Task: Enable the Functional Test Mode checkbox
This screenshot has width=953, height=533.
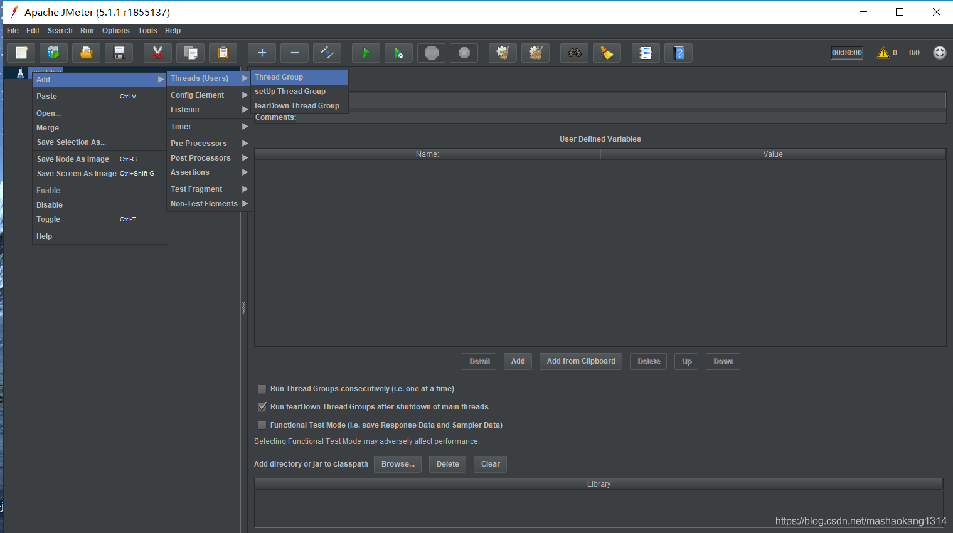Action: 262,425
